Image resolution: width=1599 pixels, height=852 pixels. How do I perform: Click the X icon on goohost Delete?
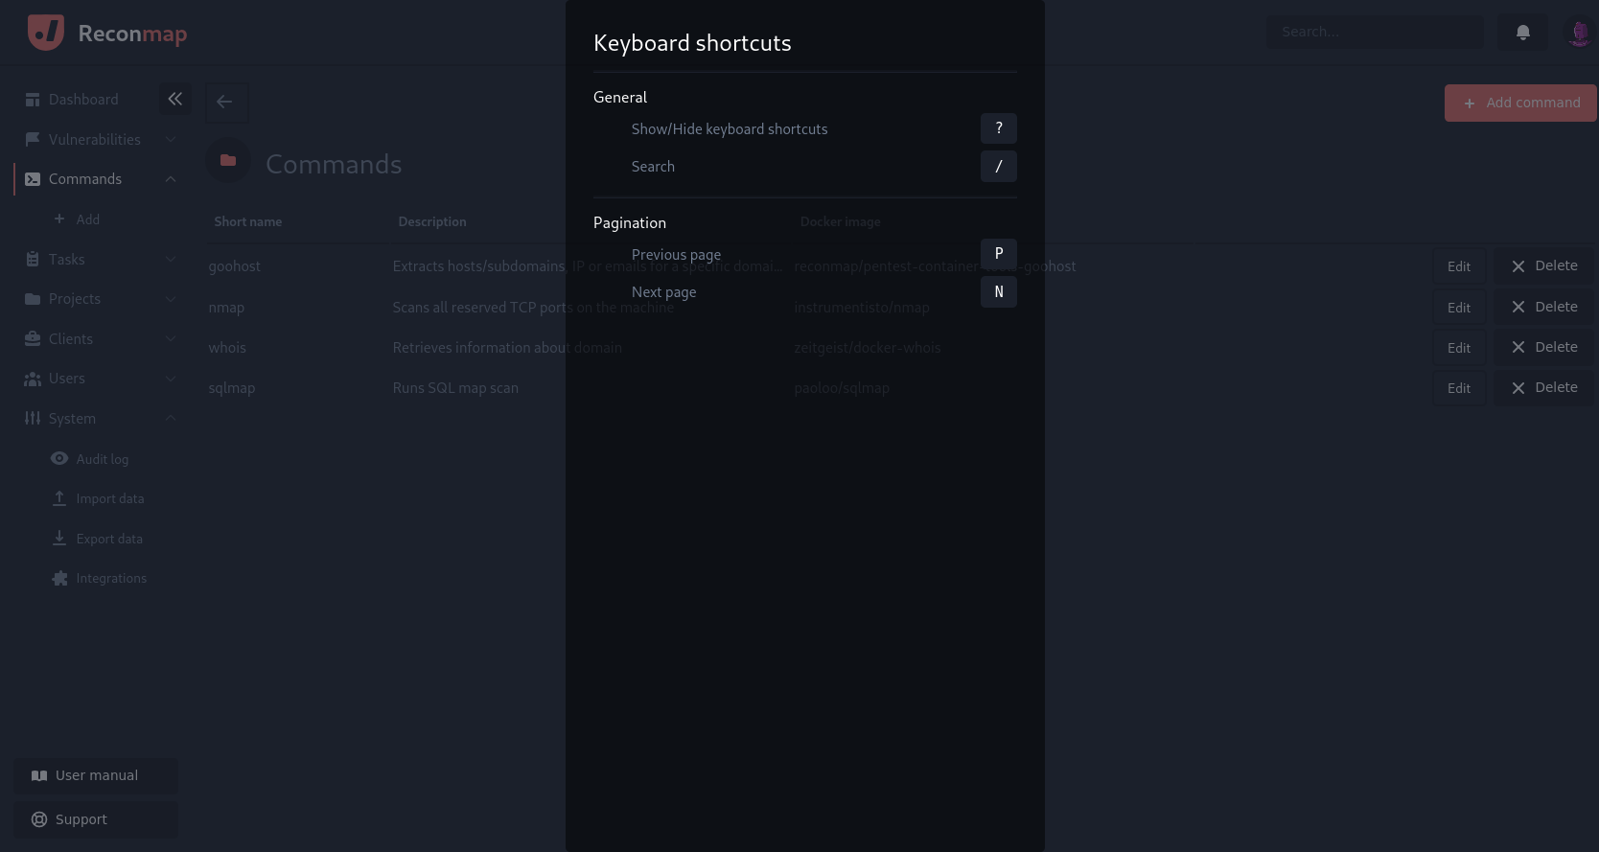pyautogui.click(x=1518, y=266)
